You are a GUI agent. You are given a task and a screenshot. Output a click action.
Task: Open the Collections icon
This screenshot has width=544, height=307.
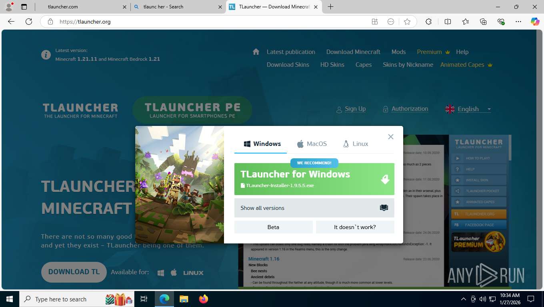483,22
